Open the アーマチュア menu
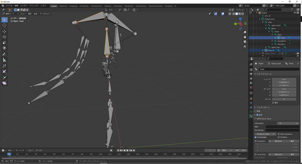The image size is (302, 164). click(x=45, y=14)
